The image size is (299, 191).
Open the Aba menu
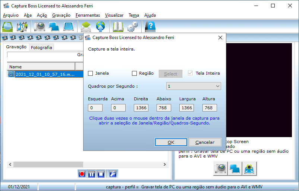pyautogui.click(x=28, y=15)
